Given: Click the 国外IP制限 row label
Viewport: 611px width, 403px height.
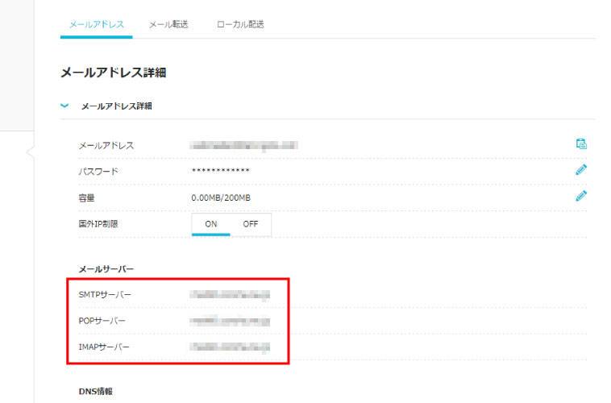Looking at the screenshot, I should tap(99, 223).
